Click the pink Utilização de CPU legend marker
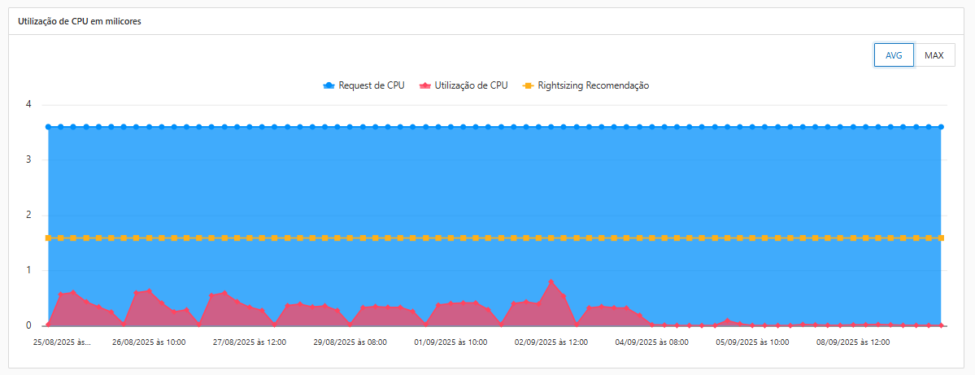Screen dimensions: 975x375 tap(425, 85)
